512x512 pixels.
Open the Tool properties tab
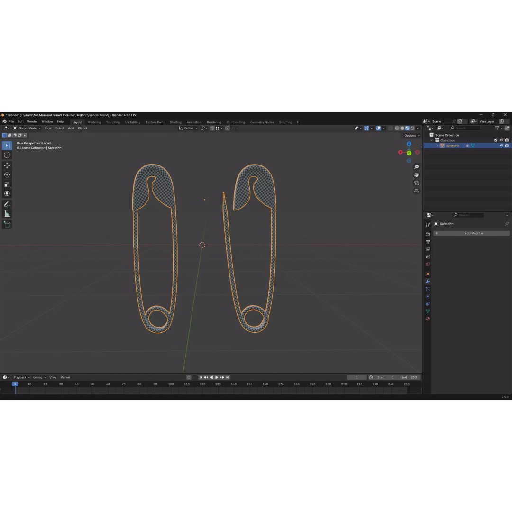pyautogui.click(x=428, y=225)
